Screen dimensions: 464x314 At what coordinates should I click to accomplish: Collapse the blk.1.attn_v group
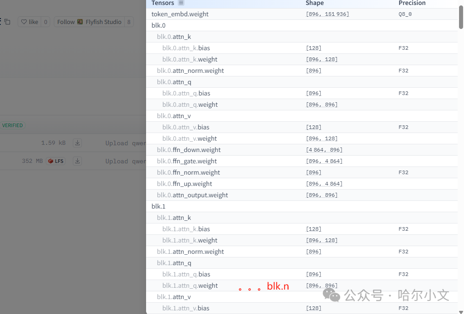302,297
